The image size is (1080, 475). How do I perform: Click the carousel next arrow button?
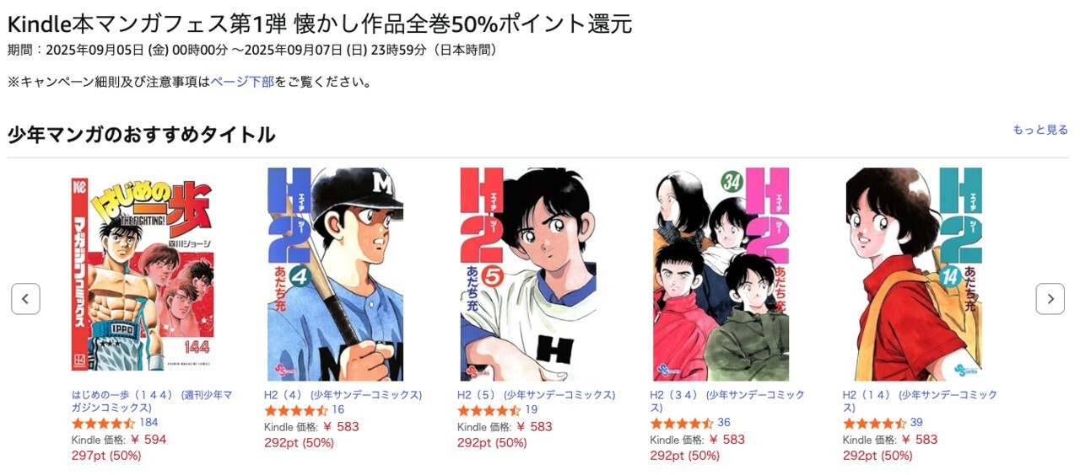click(1050, 299)
